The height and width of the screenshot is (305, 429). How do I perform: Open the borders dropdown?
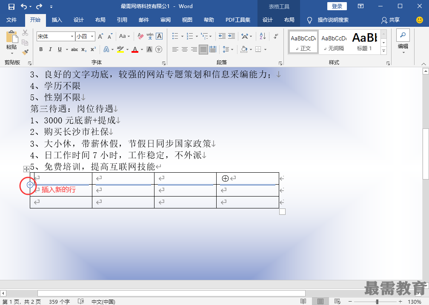coord(265,49)
